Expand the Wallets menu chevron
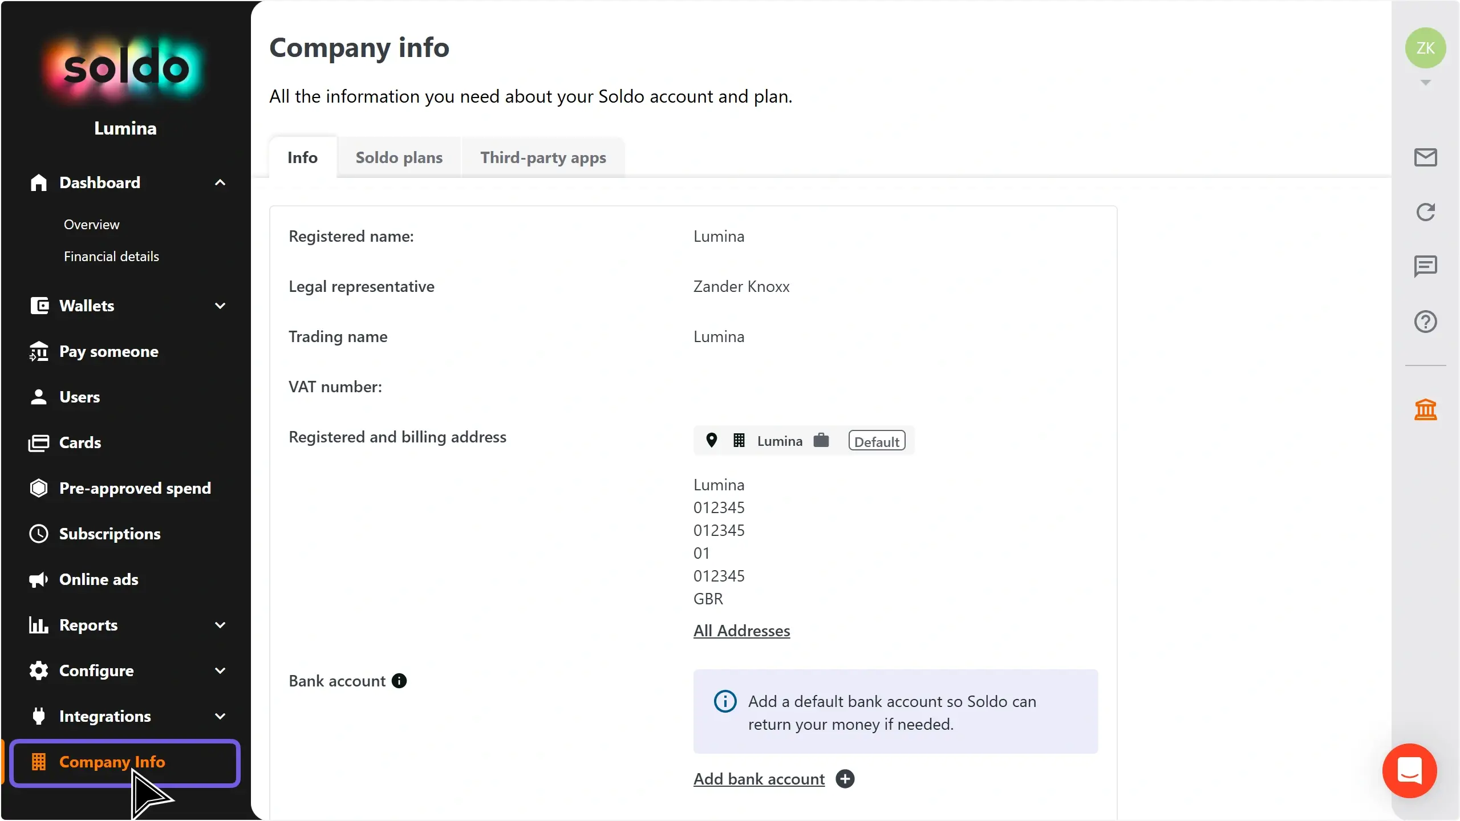This screenshot has height=821, width=1460. coord(220,306)
